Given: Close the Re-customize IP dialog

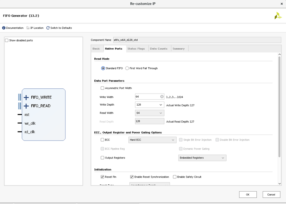Looking at the screenshot, I should pyautogui.click(x=282, y=4).
